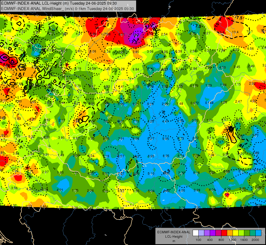Click the grid value 1.75

75,191
